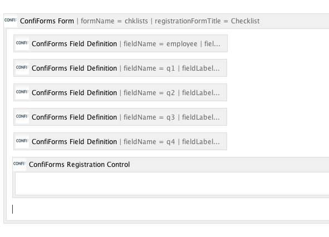Click the formName = chklists parameter text
329x237 pixels.
click(114, 21)
